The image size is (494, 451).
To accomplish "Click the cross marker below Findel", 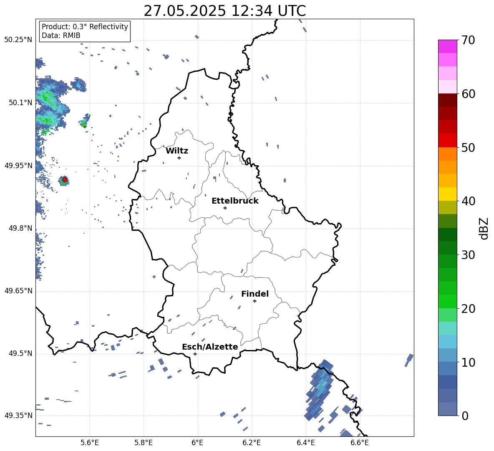I will (x=255, y=301).
